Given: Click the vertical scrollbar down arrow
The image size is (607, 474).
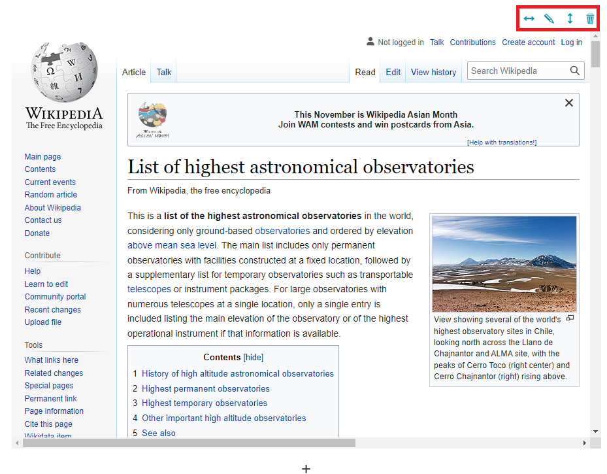Looking at the screenshot, I should tap(595, 432).
